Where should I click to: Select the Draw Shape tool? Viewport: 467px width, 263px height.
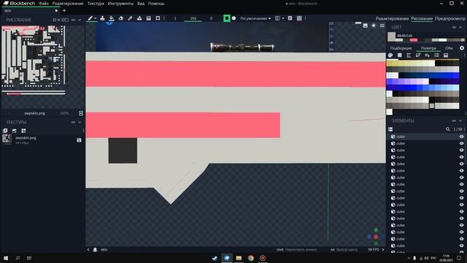[x=139, y=18]
